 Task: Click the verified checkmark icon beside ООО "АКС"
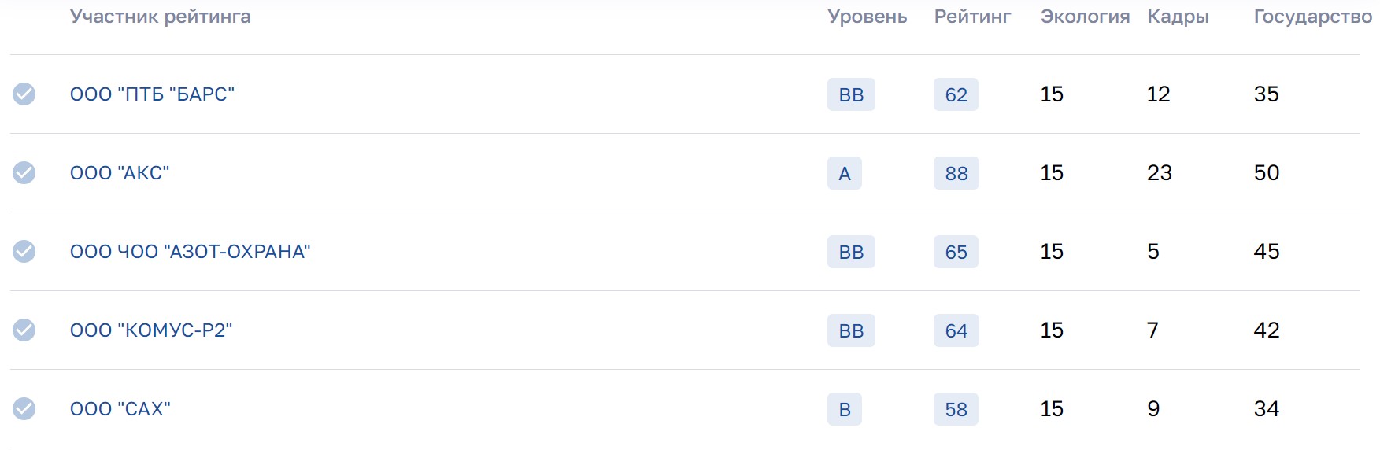coord(24,173)
